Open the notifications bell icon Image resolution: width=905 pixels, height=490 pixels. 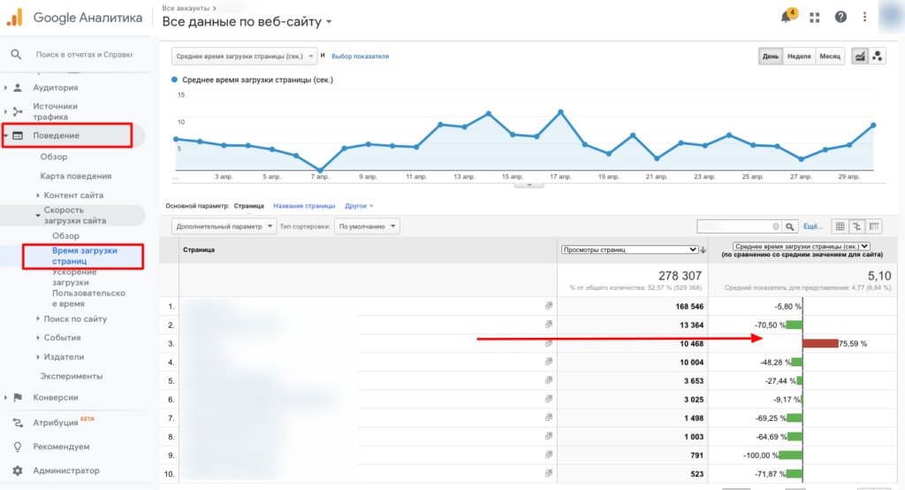click(787, 18)
